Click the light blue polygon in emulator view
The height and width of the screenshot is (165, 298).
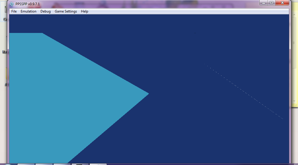58,93
